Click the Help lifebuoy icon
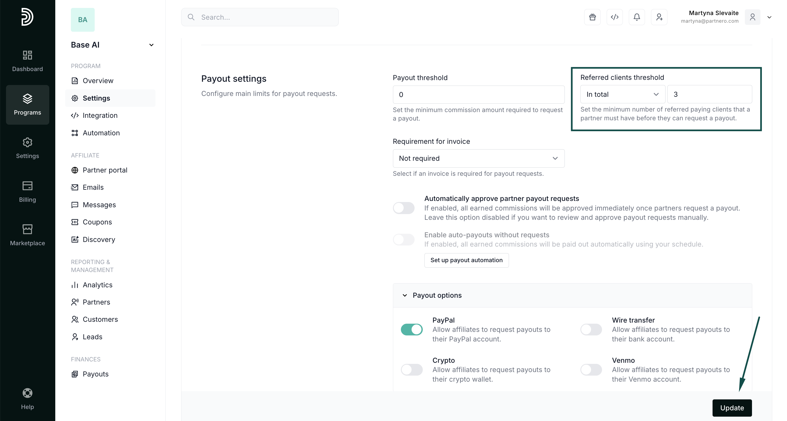Image resolution: width=787 pixels, height=421 pixels. [x=27, y=398]
